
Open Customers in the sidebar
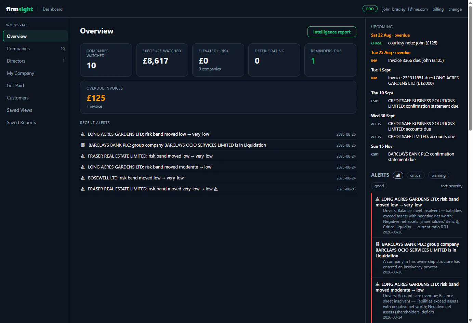click(x=35, y=98)
